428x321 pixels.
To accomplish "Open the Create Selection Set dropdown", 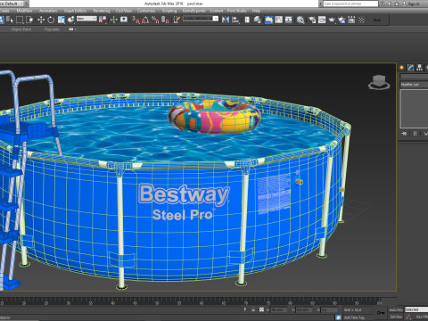I will pyautogui.click(x=201, y=19).
